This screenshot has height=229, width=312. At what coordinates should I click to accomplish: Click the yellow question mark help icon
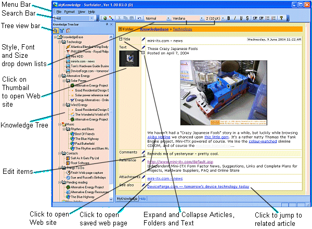[x=281, y=18]
